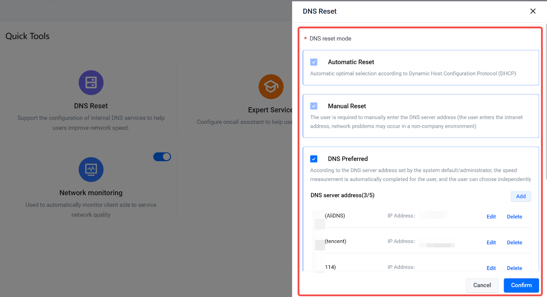Edit the tencent server entry
Viewport: 547px width, 297px height.
coord(491,243)
